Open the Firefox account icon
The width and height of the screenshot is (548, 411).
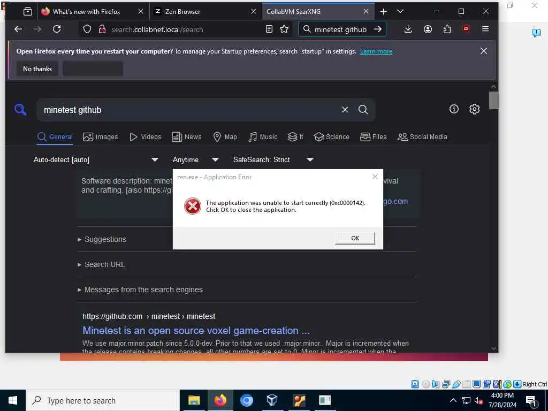point(428,29)
